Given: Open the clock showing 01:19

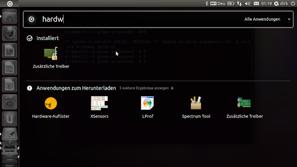Looking at the screenshot, I should click(266, 3).
